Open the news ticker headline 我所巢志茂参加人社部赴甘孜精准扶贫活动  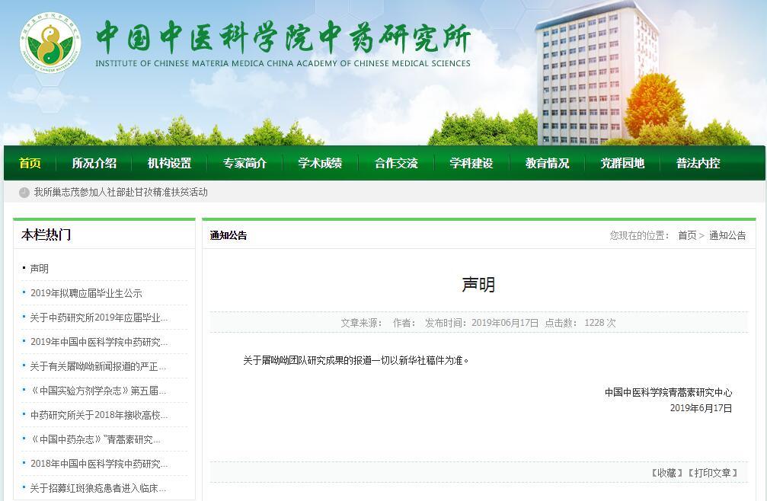tap(121, 193)
